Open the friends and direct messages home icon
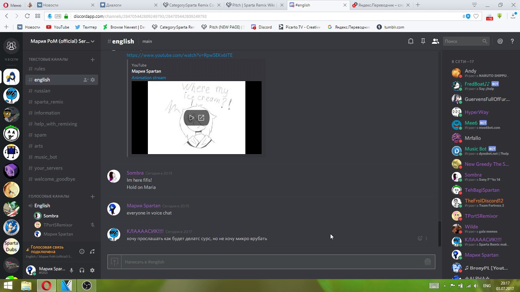 pos(11,45)
